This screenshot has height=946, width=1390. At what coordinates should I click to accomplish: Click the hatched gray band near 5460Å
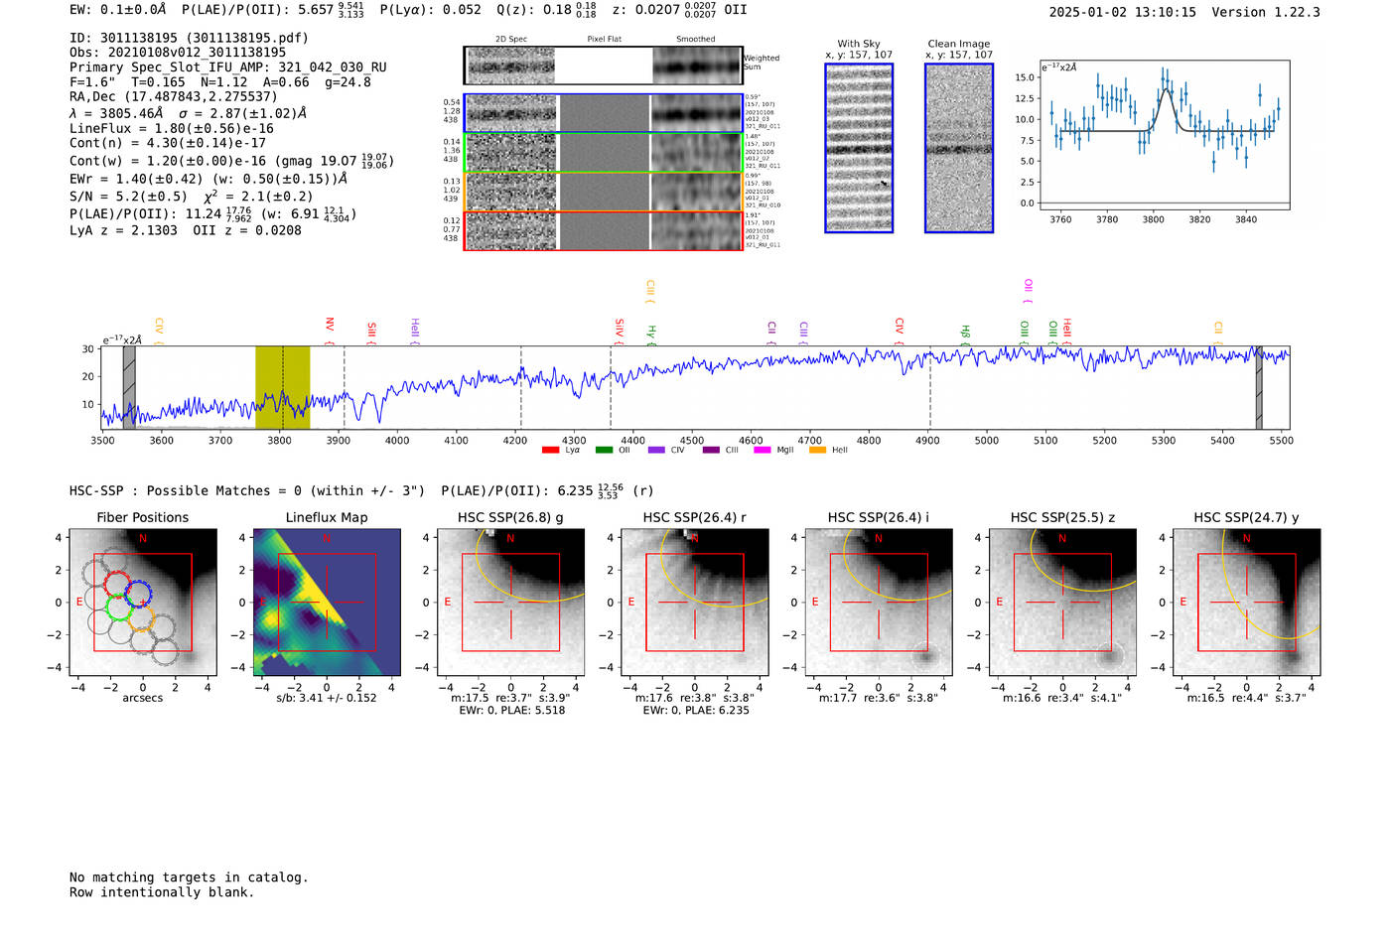[1258, 387]
